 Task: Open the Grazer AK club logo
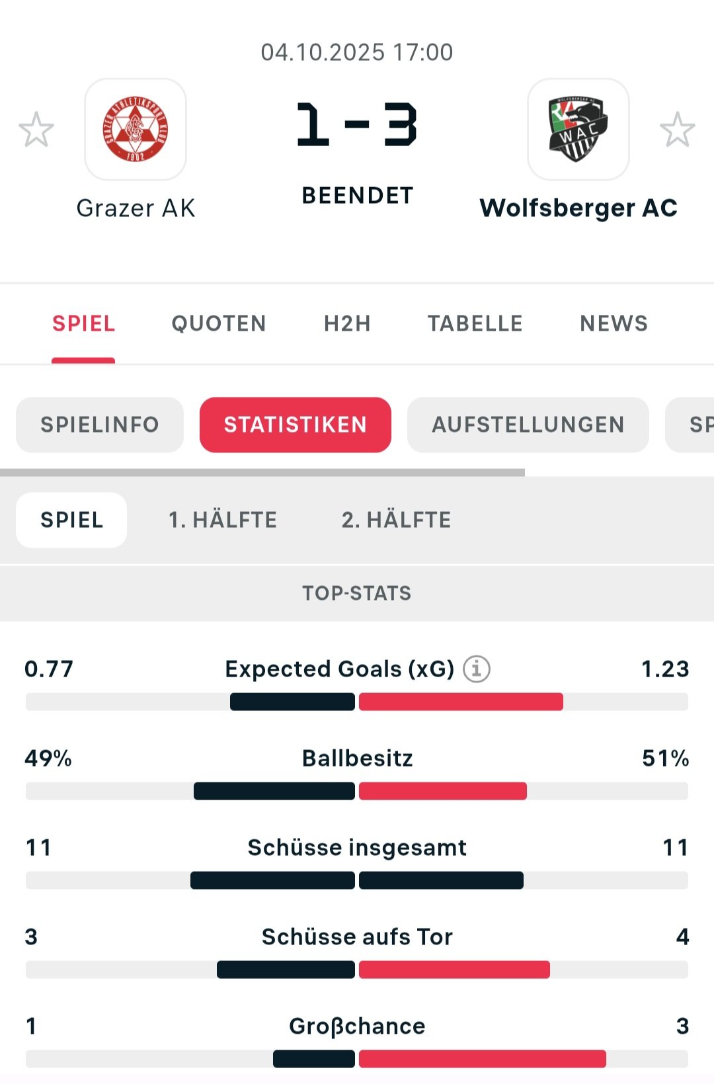136,130
